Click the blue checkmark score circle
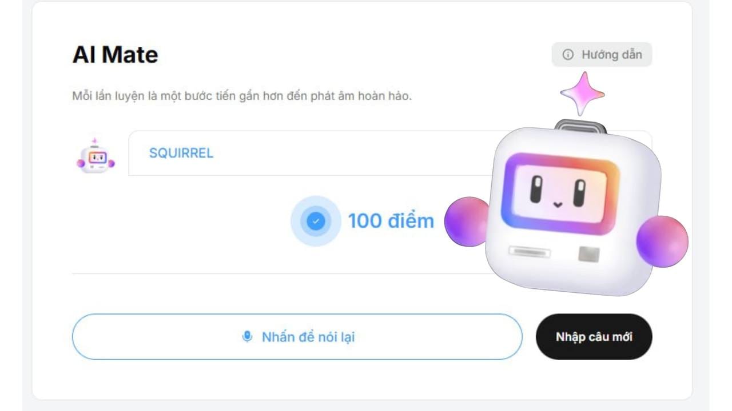 tap(316, 221)
